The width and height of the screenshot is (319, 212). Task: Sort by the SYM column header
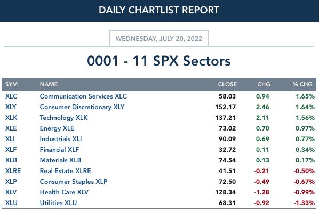point(11,84)
